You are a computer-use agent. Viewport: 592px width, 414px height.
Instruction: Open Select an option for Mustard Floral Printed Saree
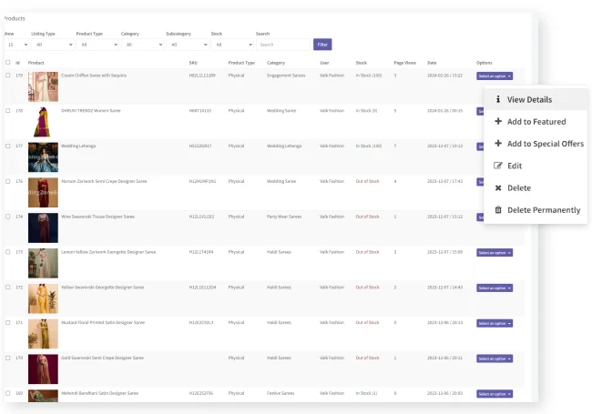pos(495,323)
